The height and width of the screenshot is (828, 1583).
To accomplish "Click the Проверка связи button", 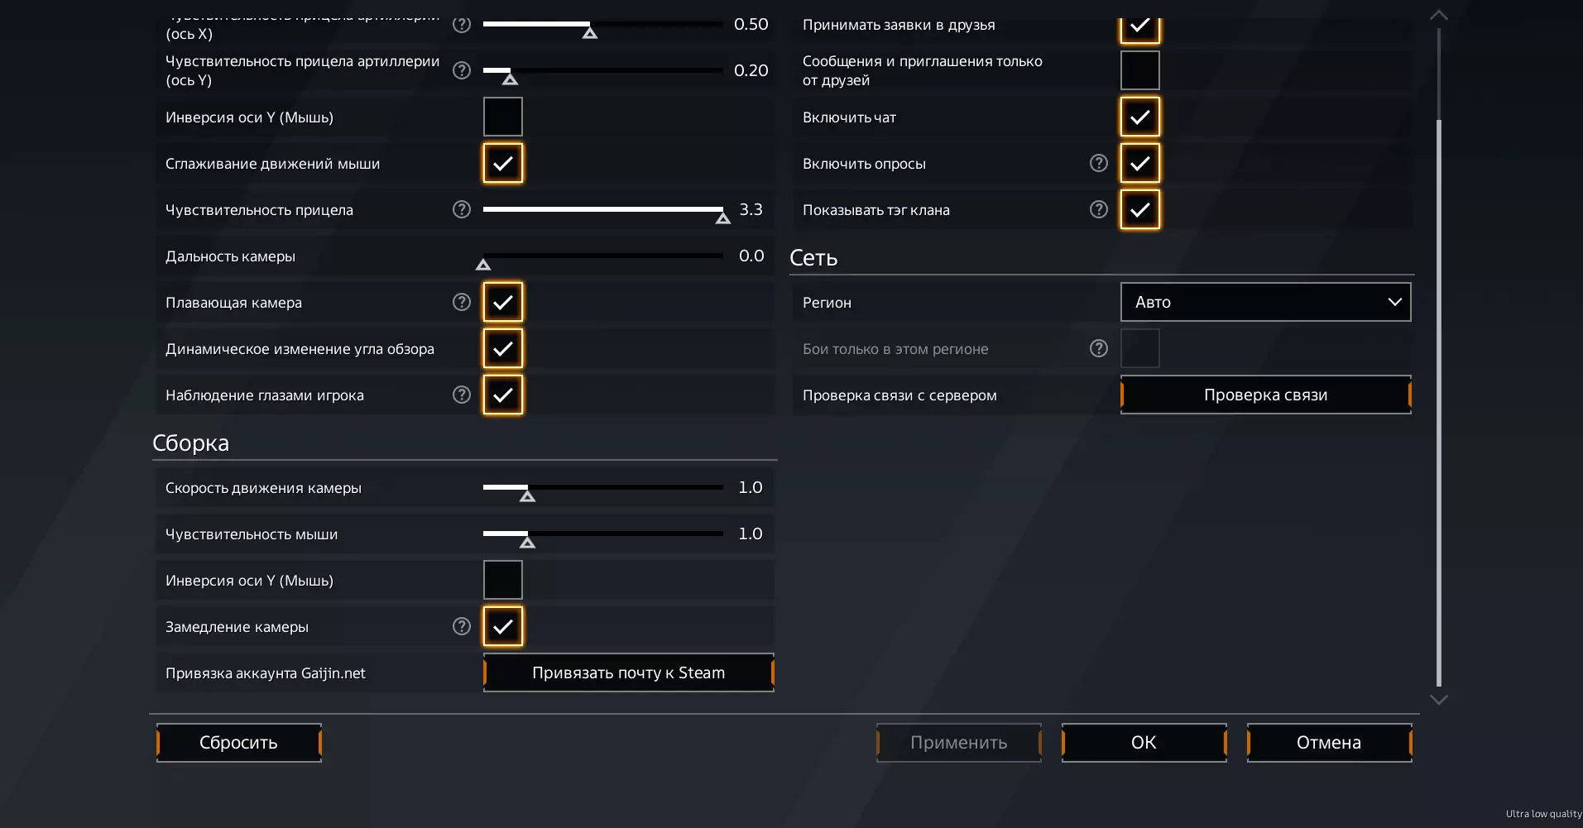I will point(1265,395).
